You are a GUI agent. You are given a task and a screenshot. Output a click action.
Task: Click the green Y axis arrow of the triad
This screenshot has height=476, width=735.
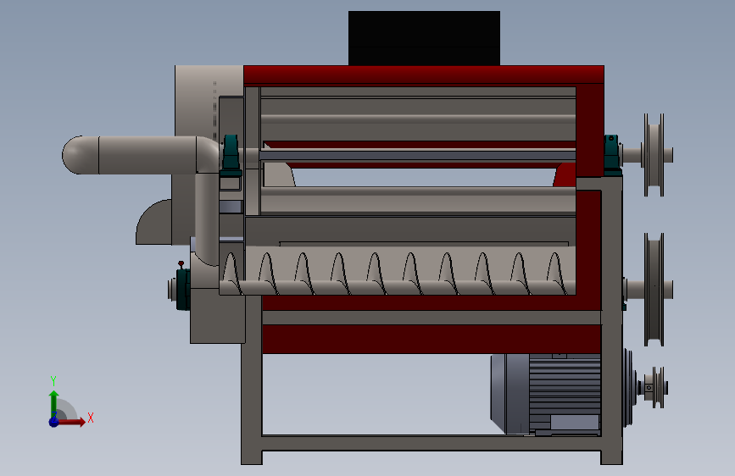(54, 403)
